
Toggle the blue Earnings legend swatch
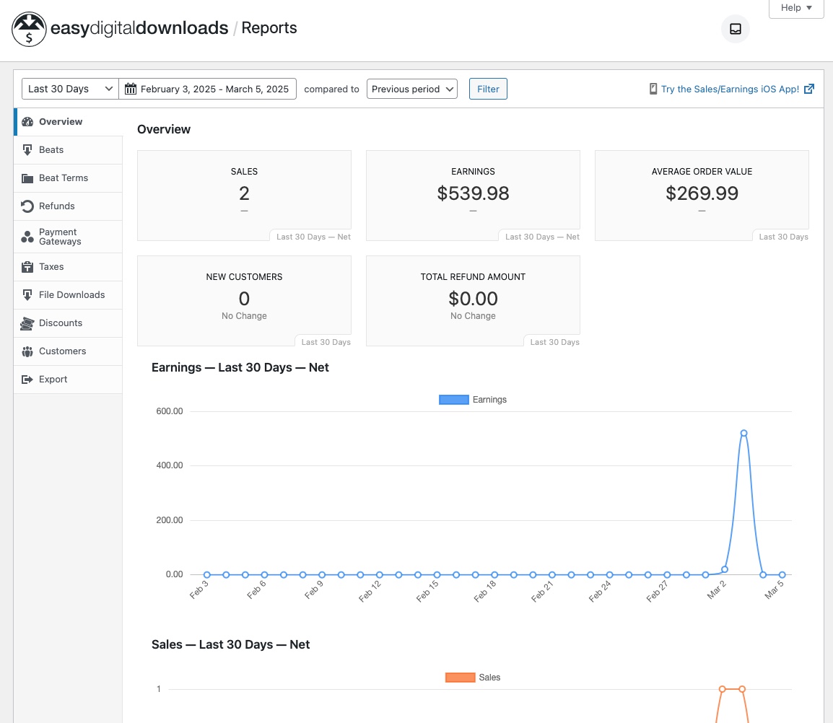point(454,400)
